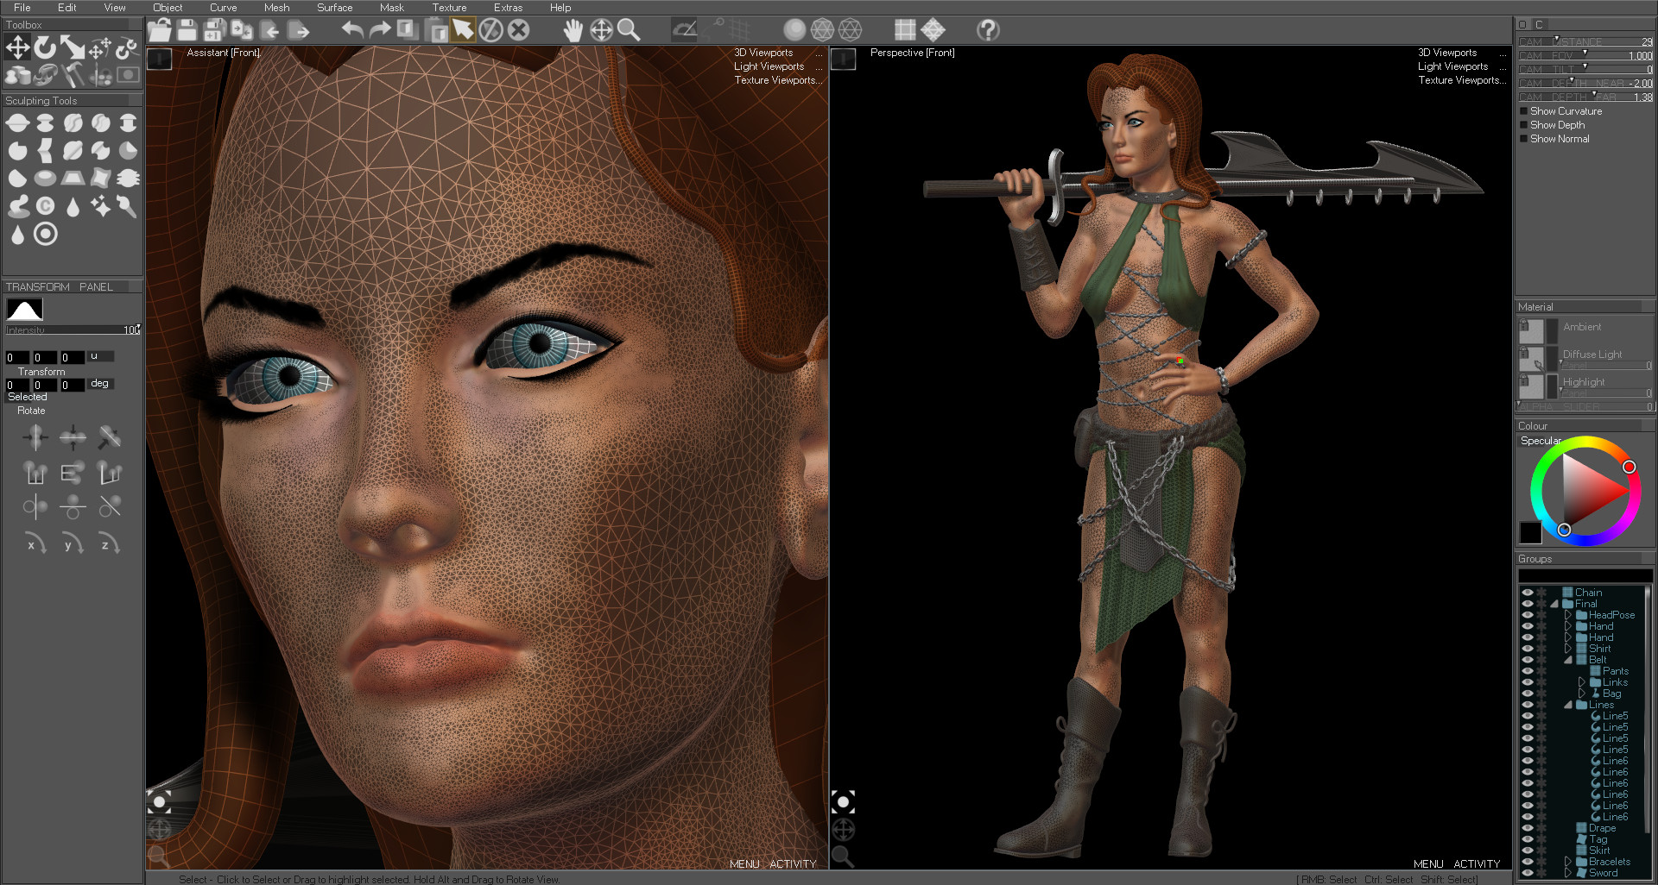Expand the HeadPose group folder
This screenshot has width=1658, height=885.
(1568, 615)
